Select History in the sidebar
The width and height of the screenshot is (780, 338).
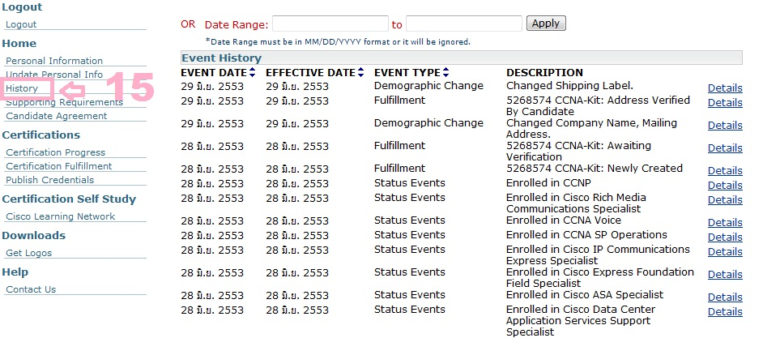[x=22, y=88]
